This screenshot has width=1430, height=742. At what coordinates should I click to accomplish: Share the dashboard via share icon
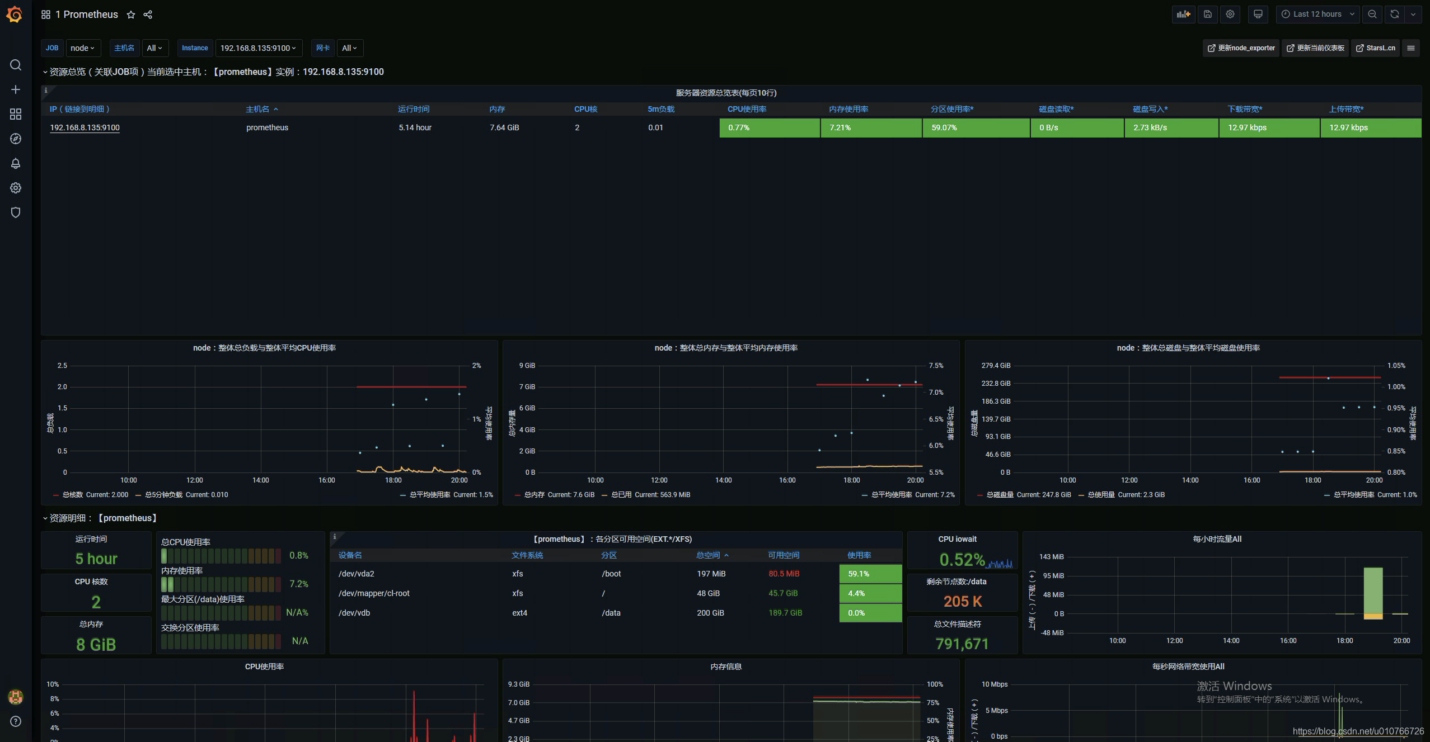(x=148, y=15)
